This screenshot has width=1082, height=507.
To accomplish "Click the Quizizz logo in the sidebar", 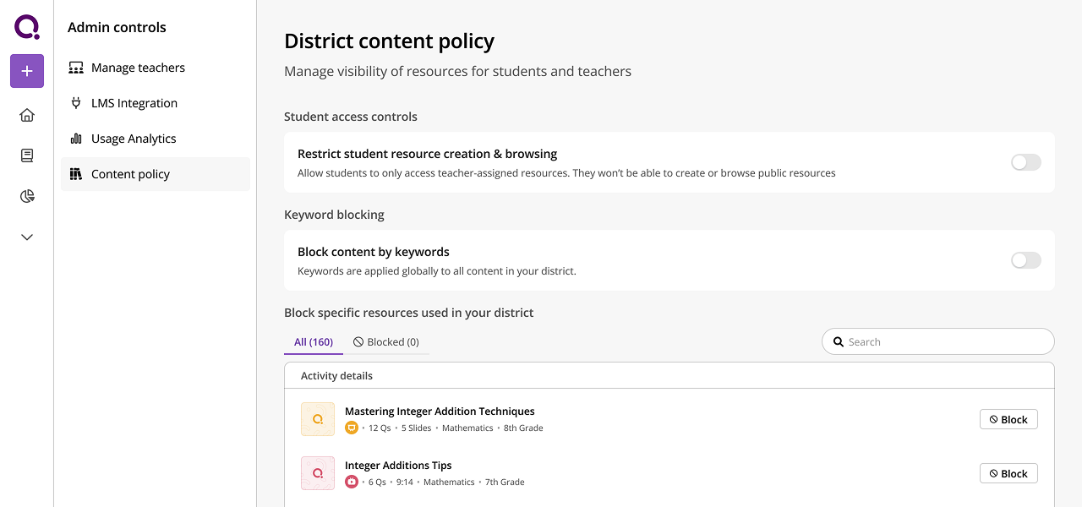I will [x=26, y=26].
